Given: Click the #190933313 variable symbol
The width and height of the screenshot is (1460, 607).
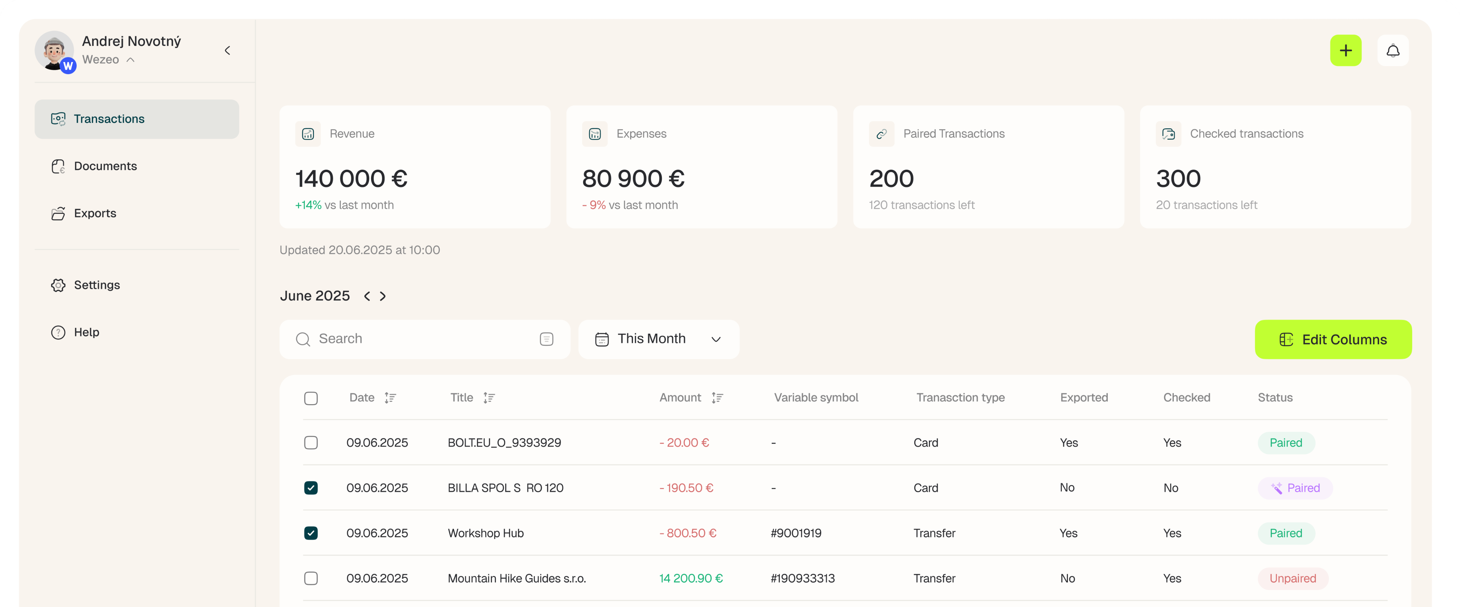Looking at the screenshot, I should 802,578.
